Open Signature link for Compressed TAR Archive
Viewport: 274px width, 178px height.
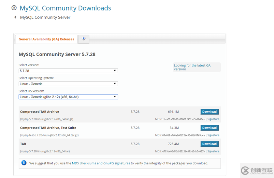(213, 119)
